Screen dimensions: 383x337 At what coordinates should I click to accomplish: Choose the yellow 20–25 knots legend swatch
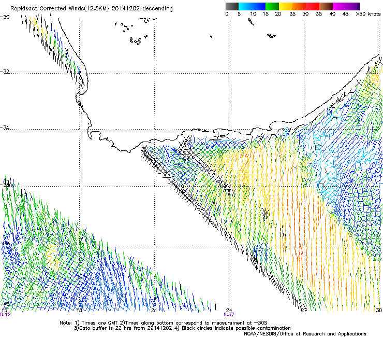coord(286,6)
